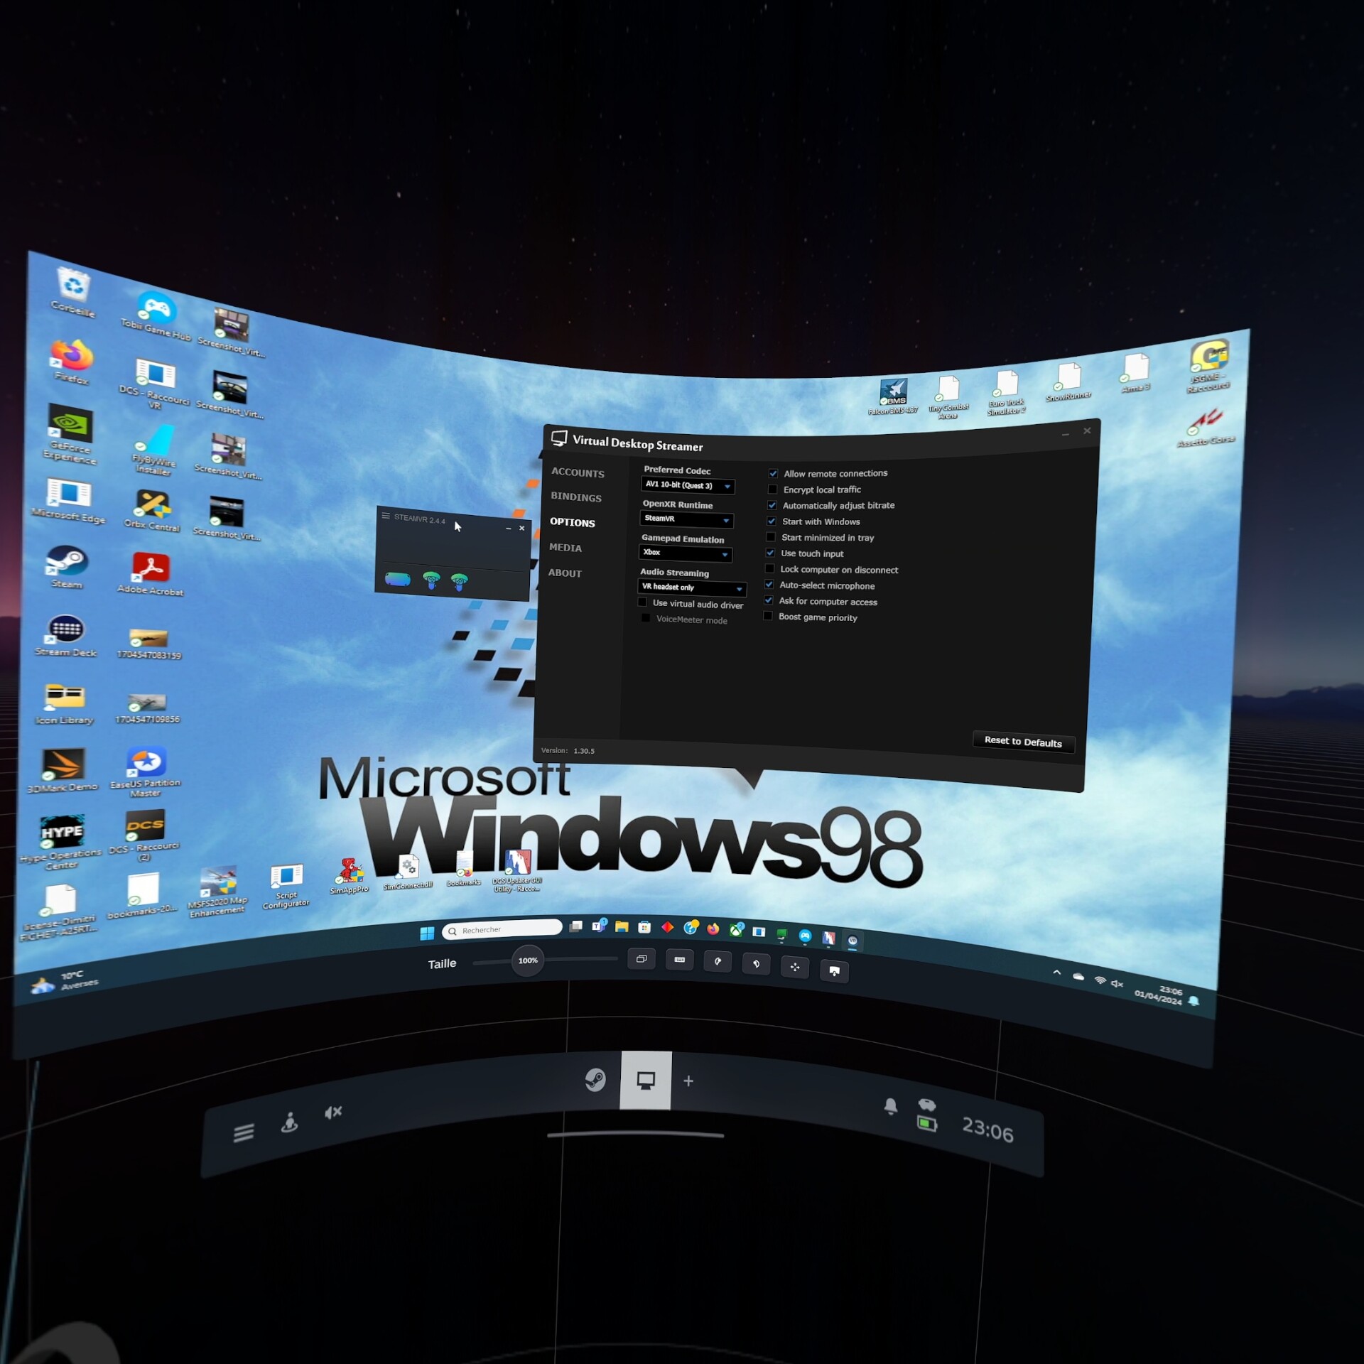Expand the Preferred Codec dropdown
Screen dimensions: 1364x1364
click(x=688, y=485)
